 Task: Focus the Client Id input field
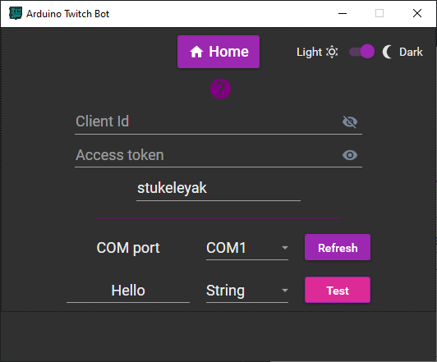[208, 122]
